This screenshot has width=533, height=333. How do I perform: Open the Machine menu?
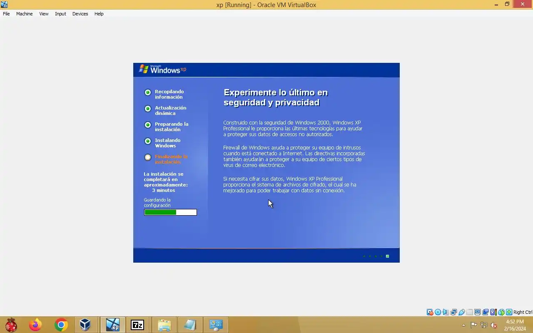click(x=24, y=14)
